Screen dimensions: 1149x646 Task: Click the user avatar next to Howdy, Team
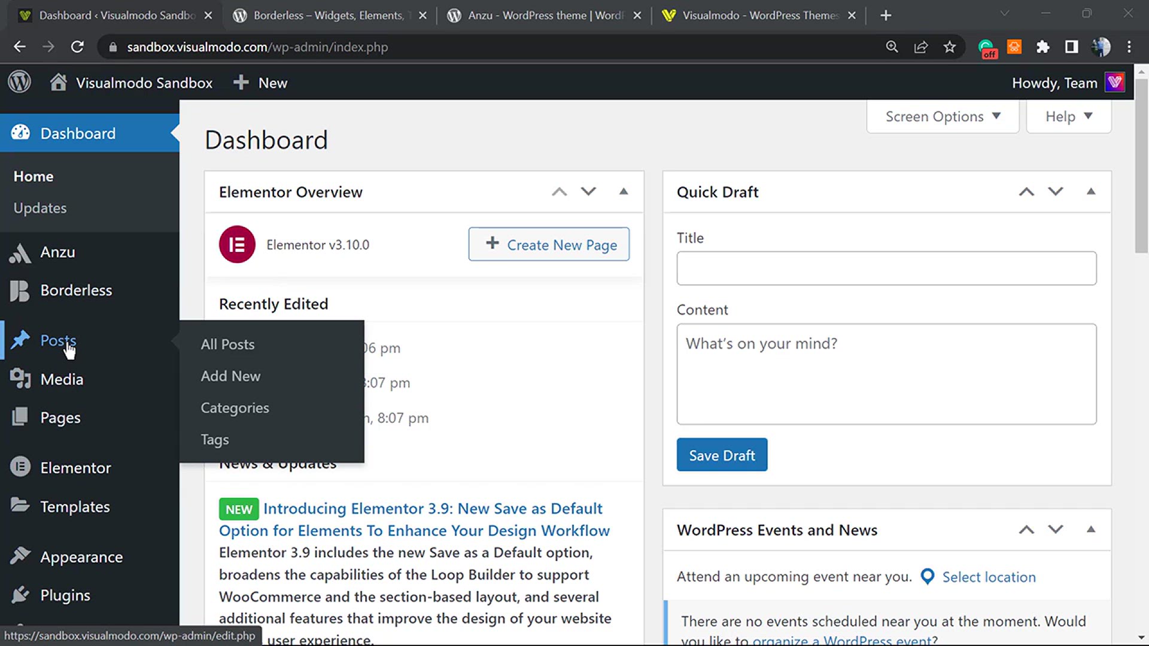1114,82
